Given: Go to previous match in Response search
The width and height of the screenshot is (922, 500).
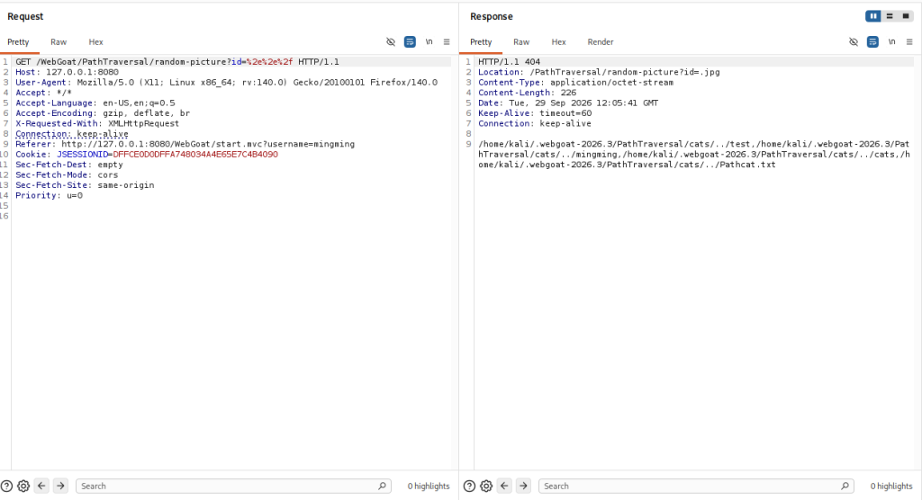Looking at the screenshot, I should tap(504, 486).
